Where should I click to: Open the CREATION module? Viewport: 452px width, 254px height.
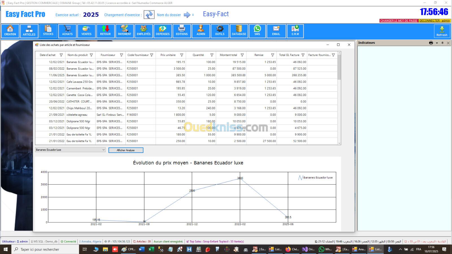click(x=10, y=31)
